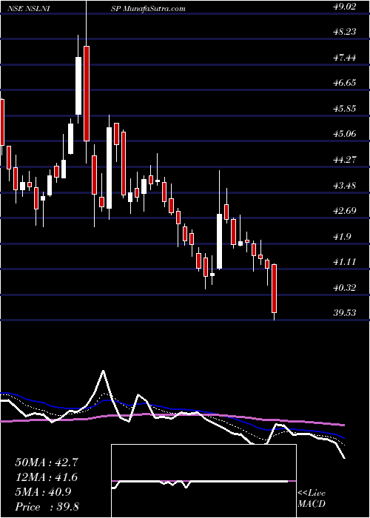Click the 41.11 price axis label
The image size is (370, 518).
pyautogui.click(x=345, y=262)
